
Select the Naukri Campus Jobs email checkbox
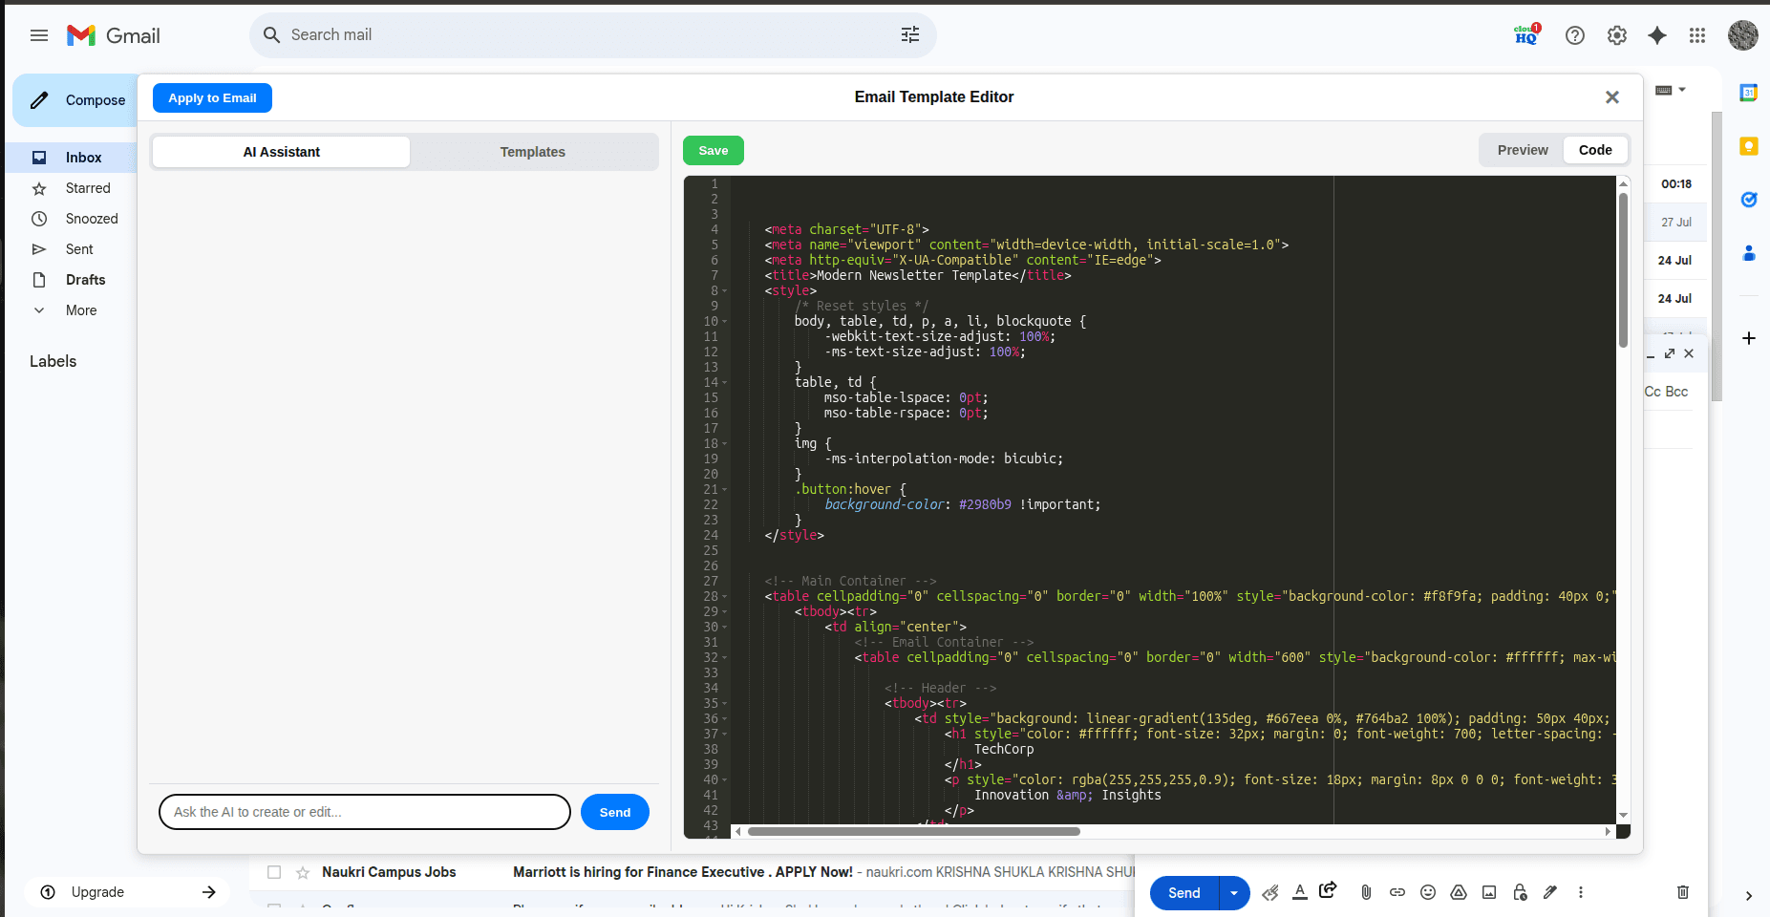click(x=274, y=872)
